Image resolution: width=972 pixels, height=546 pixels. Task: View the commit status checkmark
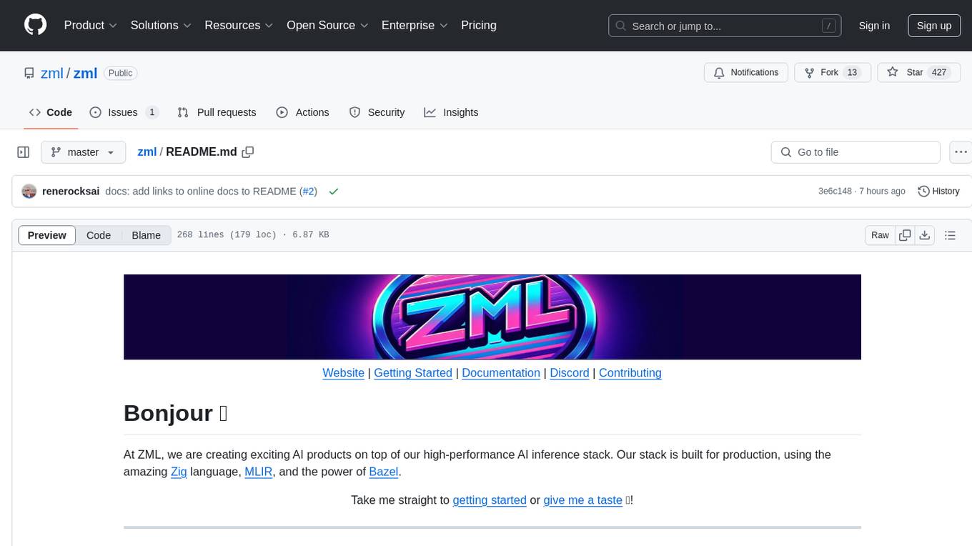coord(333,191)
